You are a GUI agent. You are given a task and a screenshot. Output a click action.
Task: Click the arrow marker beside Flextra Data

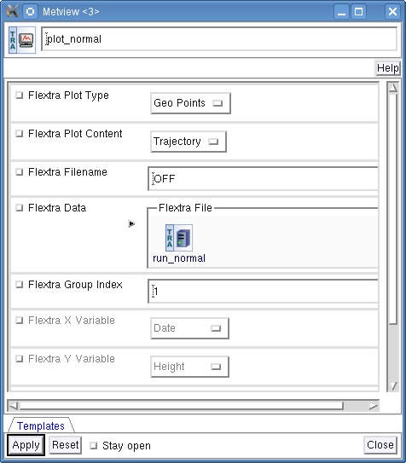[131, 223]
